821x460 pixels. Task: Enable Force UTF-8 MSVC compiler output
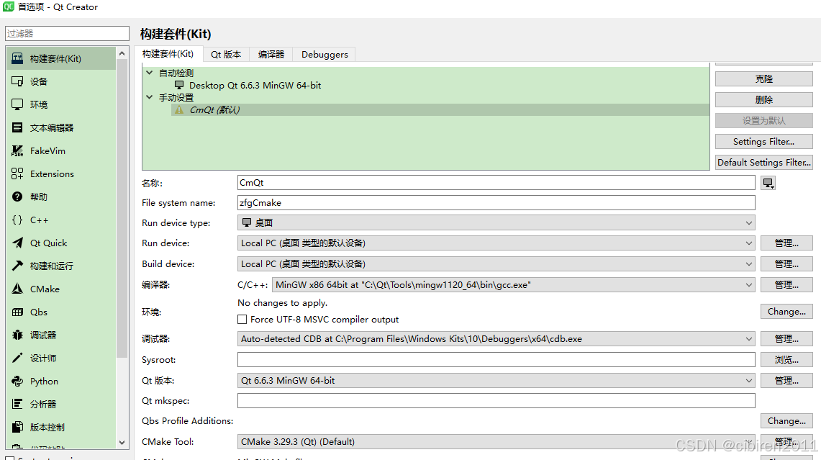242,319
